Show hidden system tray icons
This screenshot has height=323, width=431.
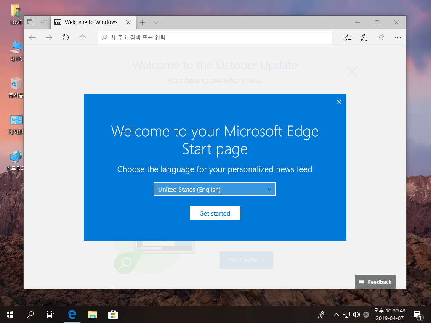tap(336, 315)
